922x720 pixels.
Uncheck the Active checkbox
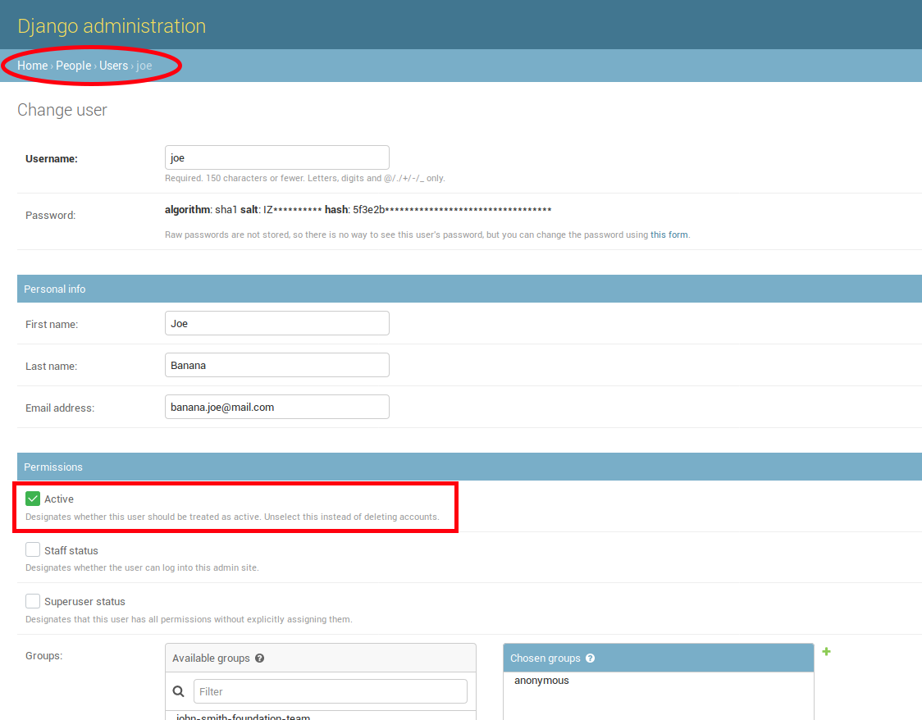tap(33, 499)
